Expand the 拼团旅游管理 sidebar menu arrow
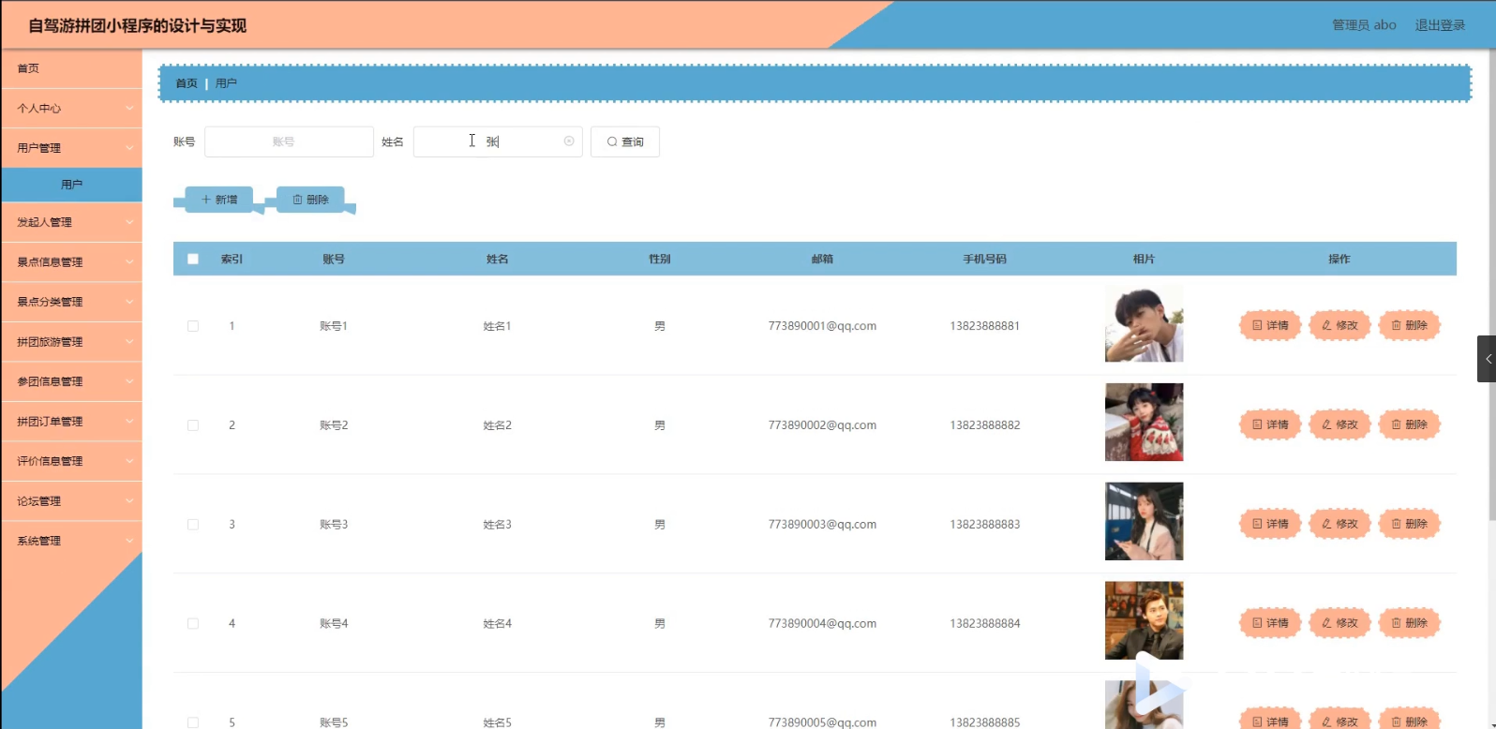The height and width of the screenshot is (729, 1496). tap(129, 342)
